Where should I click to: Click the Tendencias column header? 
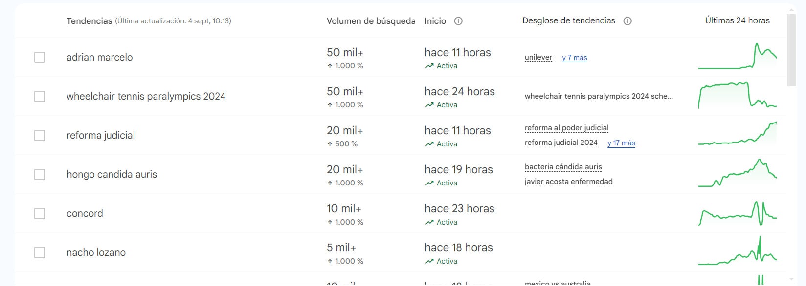pos(90,21)
